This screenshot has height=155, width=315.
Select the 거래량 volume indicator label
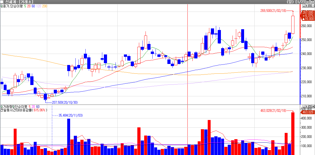pos(7,107)
